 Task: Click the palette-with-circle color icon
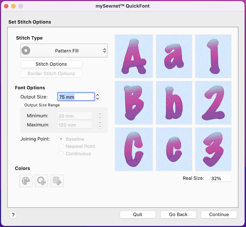point(42,181)
